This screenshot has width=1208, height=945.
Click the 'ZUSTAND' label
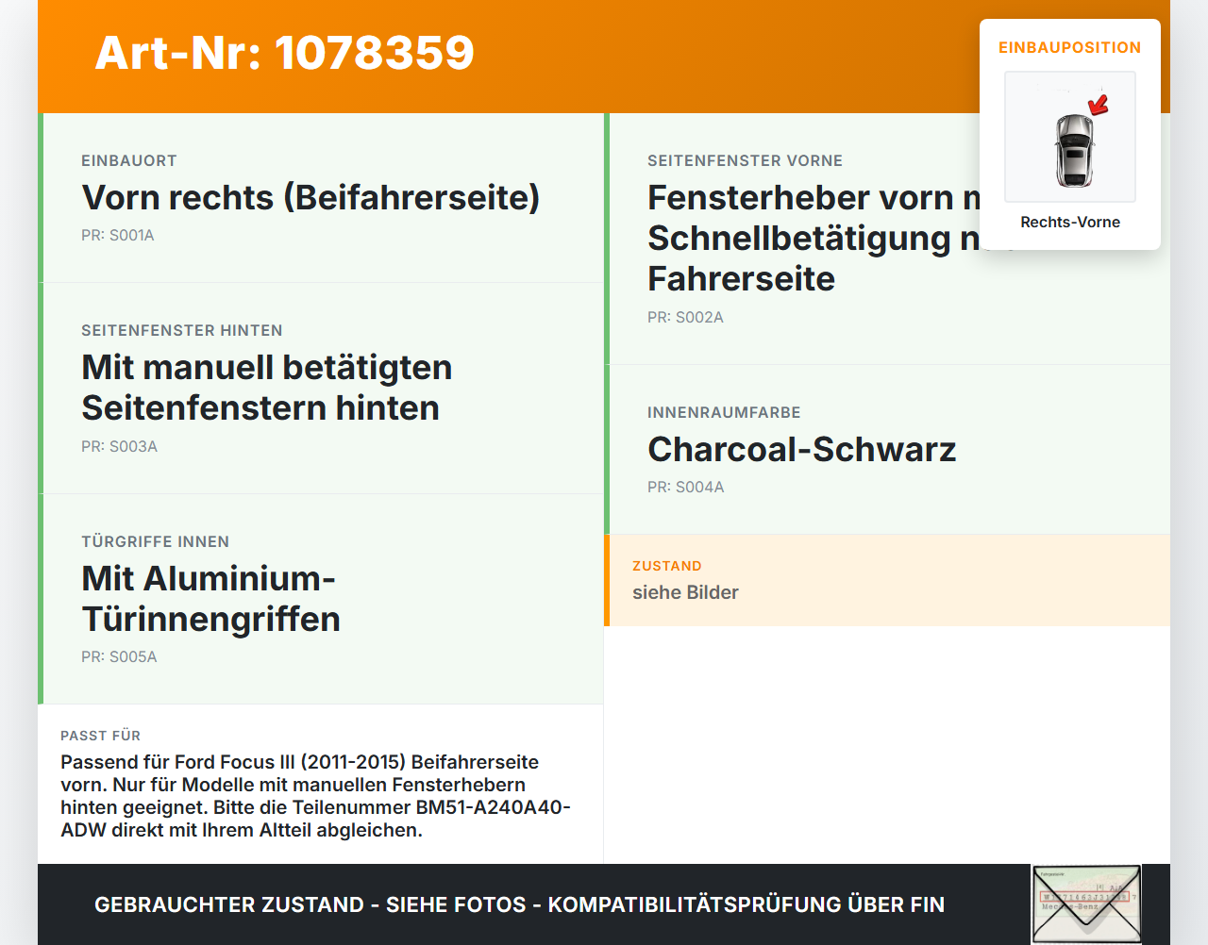coord(667,566)
